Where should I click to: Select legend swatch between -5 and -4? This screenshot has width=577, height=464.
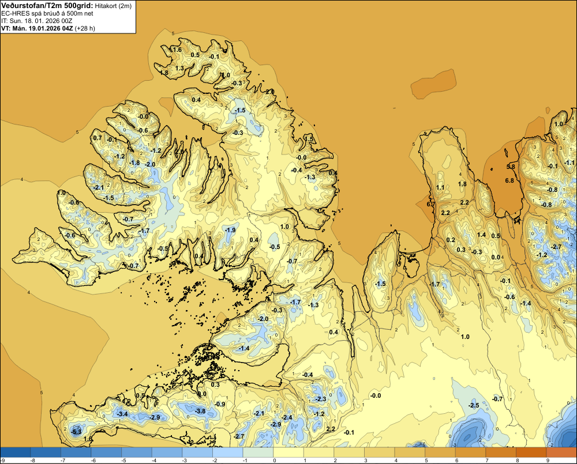(137, 452)
